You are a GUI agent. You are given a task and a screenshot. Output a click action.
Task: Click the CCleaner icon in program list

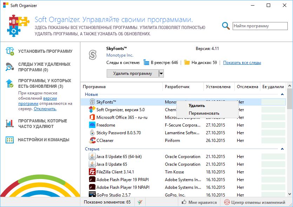coord(92,141)
